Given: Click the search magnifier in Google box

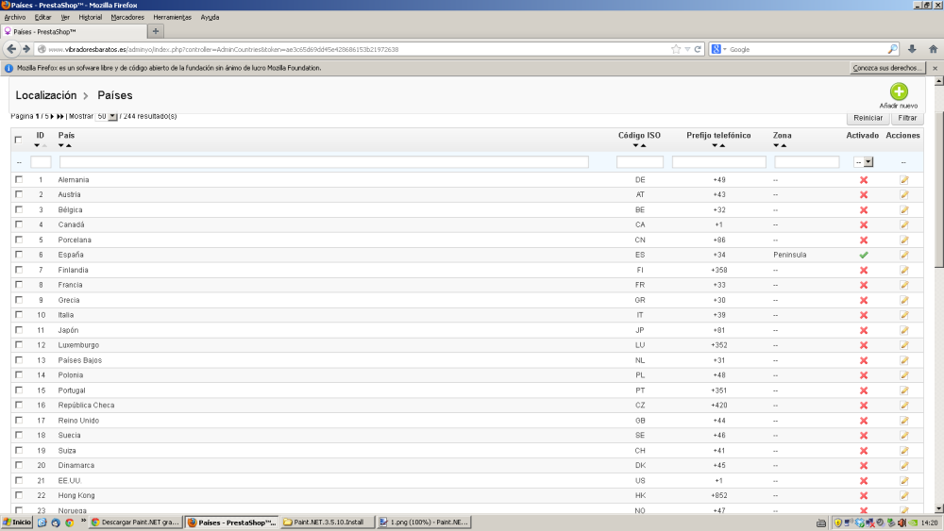Looking at the screenshot, I should (892, 49).
